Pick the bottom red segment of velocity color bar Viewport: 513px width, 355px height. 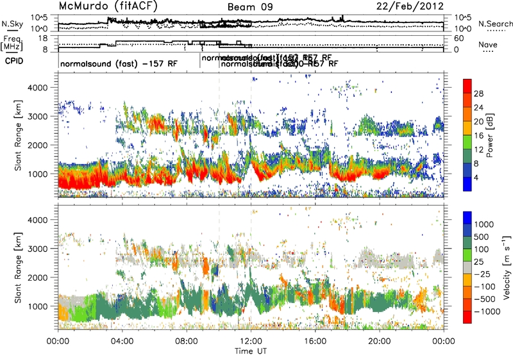[467, 317]
